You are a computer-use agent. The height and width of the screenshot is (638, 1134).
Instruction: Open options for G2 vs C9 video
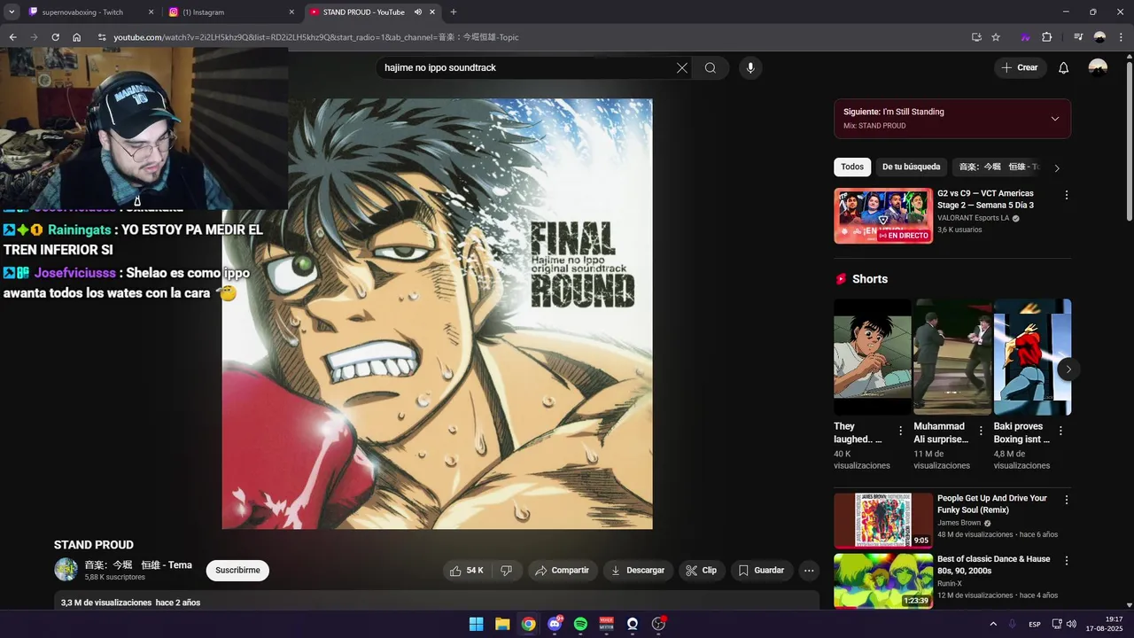point(1067,195)
